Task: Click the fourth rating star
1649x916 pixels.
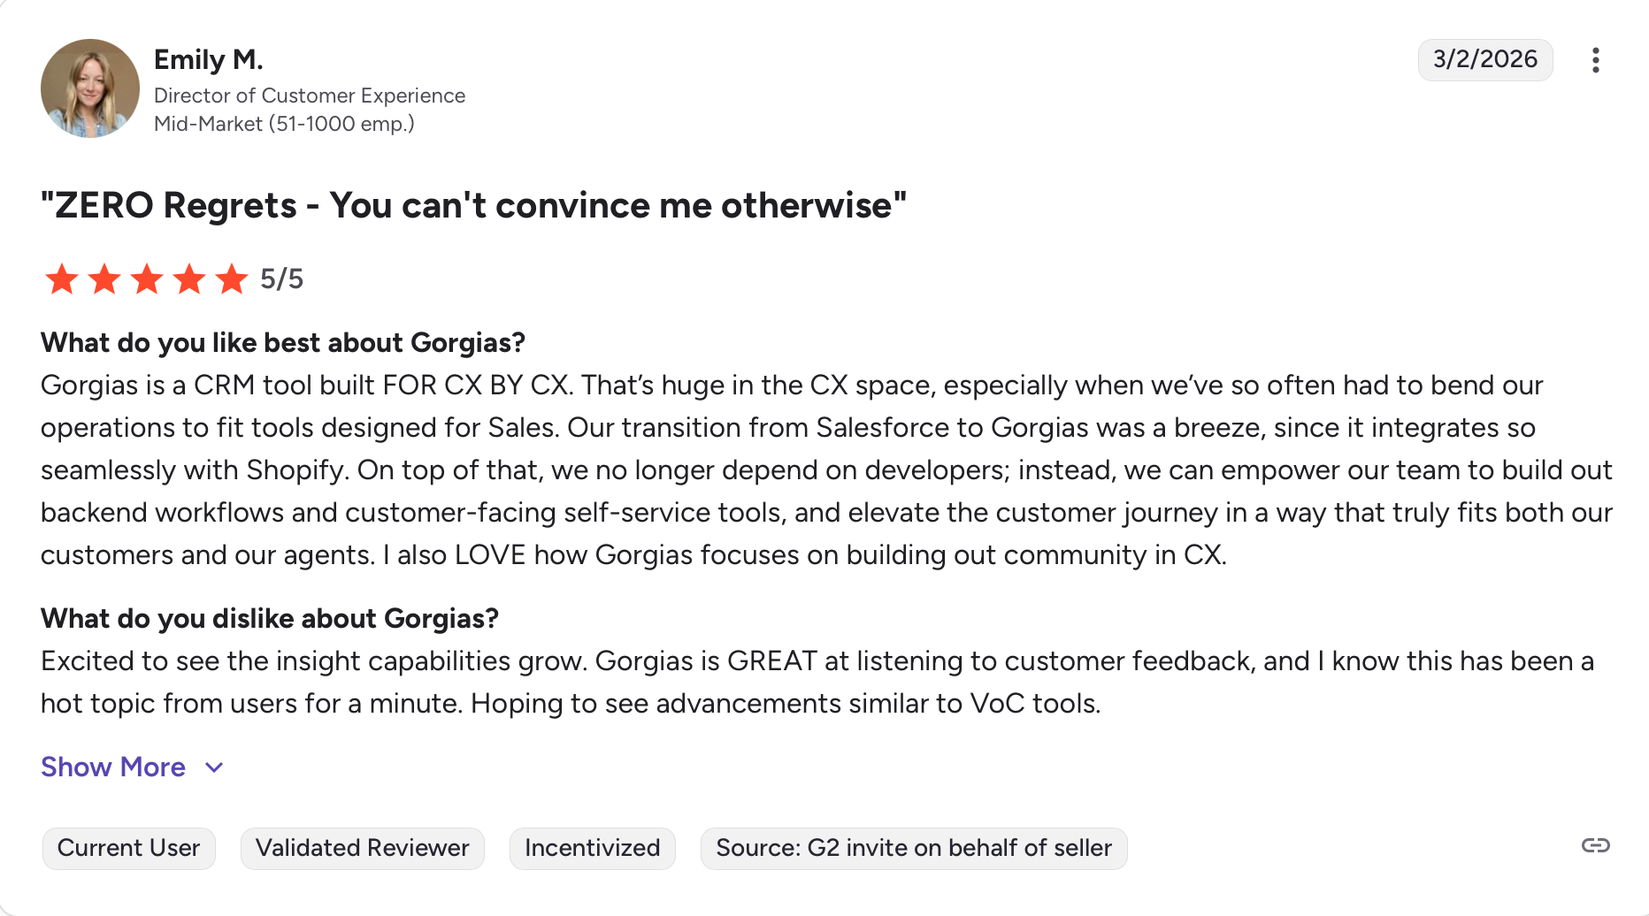Action: point(189,279)
